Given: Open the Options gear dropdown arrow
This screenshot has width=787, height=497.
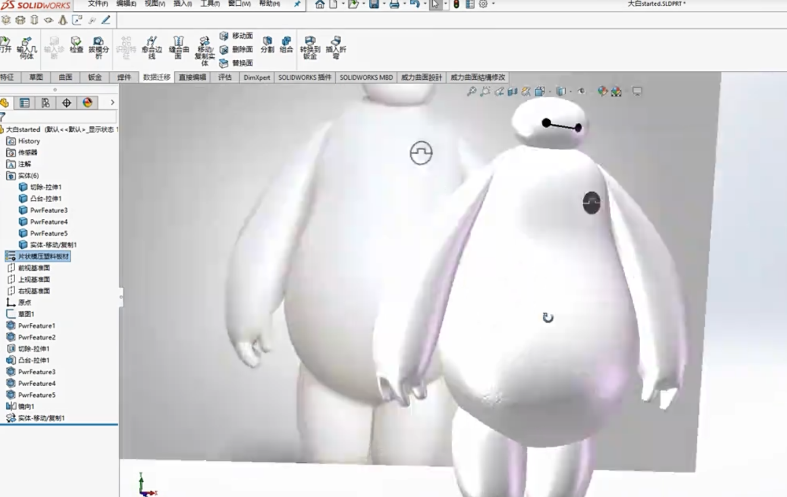Looking at the screenshot, I should (x=493, y=4).
